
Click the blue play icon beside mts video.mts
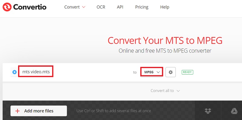tap(15, 72)
